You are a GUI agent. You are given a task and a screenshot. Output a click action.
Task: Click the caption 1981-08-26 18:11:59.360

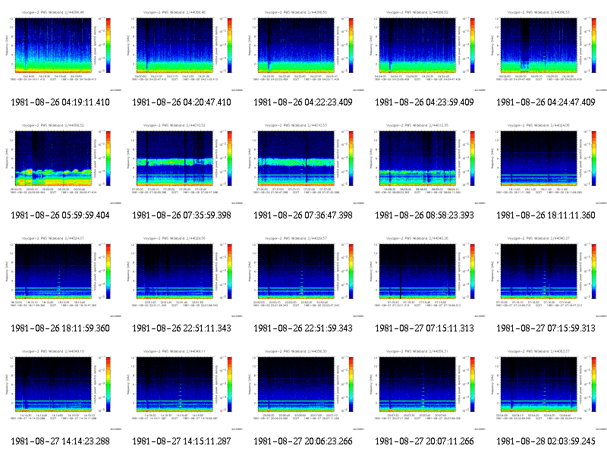coord(60,328)
